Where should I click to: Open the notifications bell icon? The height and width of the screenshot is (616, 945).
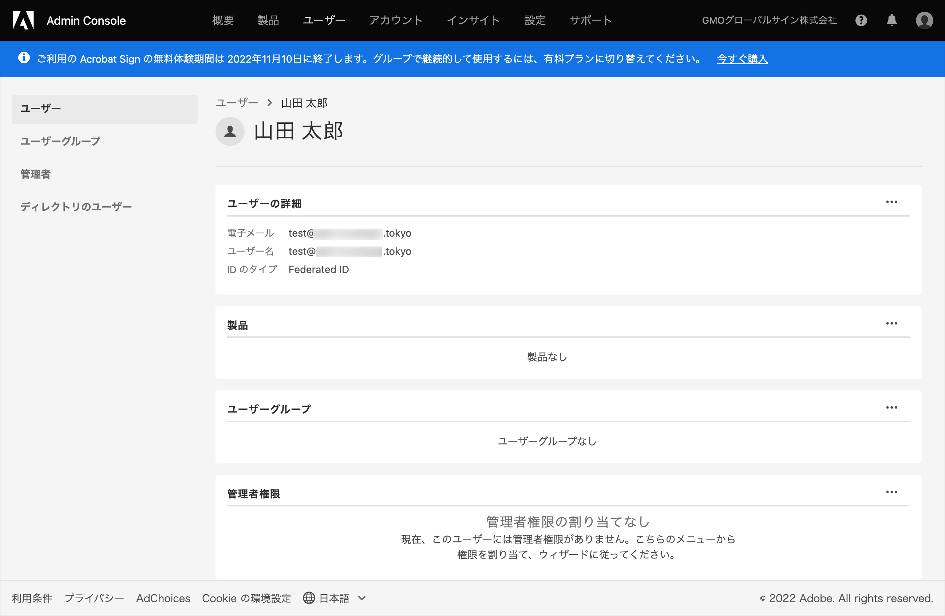pyautogui.click(x=892, y=20)
